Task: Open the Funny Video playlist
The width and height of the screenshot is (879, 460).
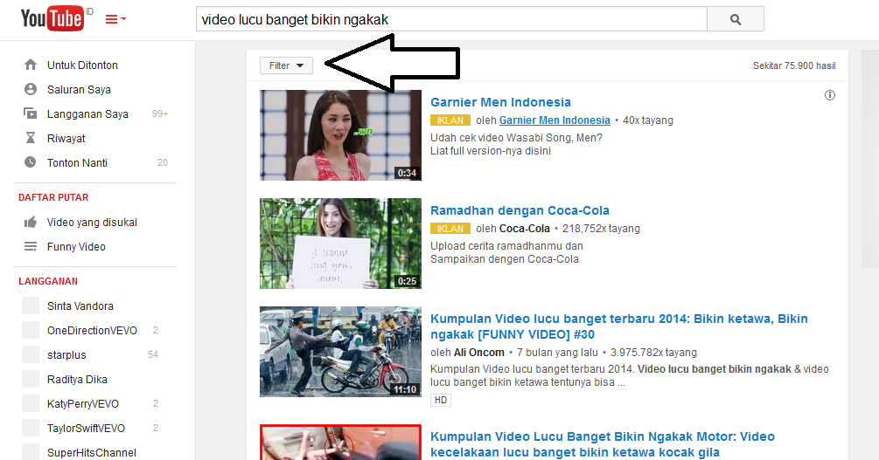Action: [76, 247]
